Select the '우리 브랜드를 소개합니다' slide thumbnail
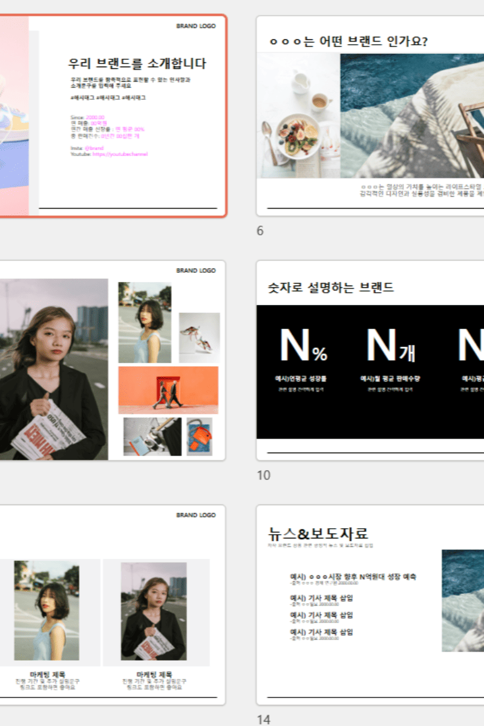This screenshot has height=726, width=484. click(113, 116)
